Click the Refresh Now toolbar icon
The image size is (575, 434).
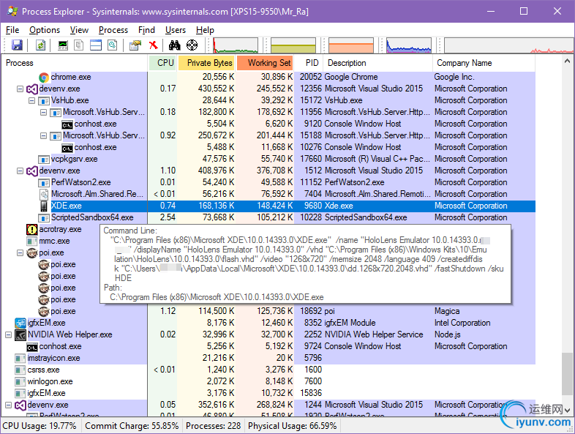40,45
